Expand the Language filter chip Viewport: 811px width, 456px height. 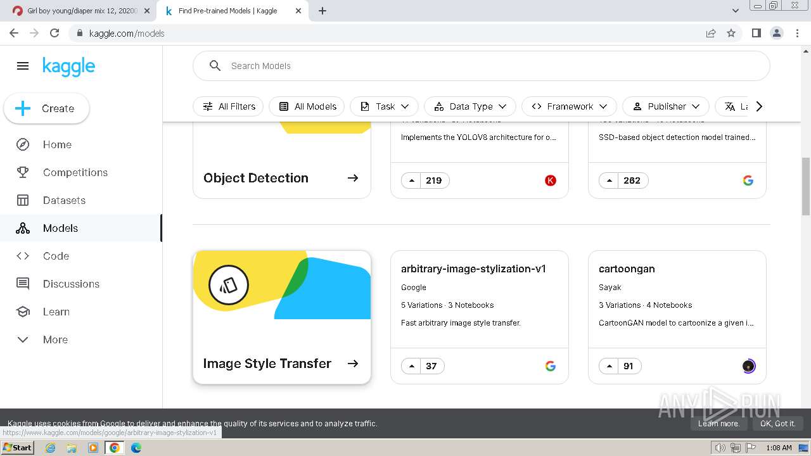(x=732, y=106)
